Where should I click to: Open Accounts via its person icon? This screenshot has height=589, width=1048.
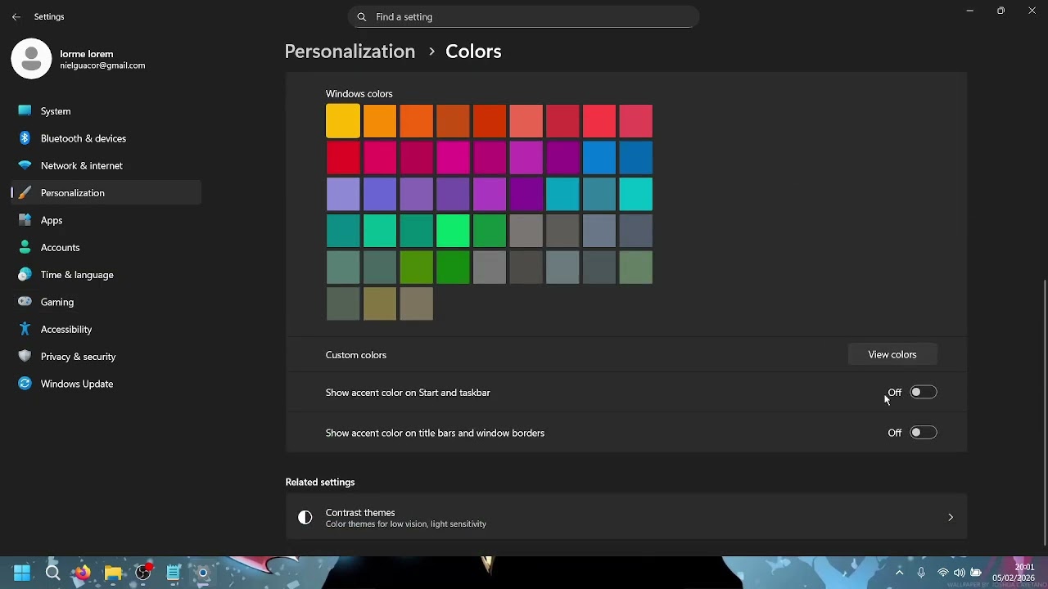pyautogui.click(x=25, y=247)
